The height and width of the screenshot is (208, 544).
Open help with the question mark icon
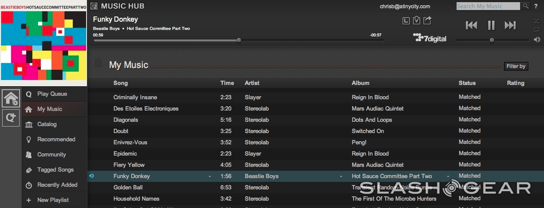(536, 6)
